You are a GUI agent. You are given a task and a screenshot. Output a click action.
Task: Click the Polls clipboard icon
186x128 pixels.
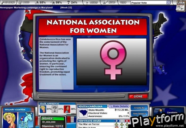point(20,2)
